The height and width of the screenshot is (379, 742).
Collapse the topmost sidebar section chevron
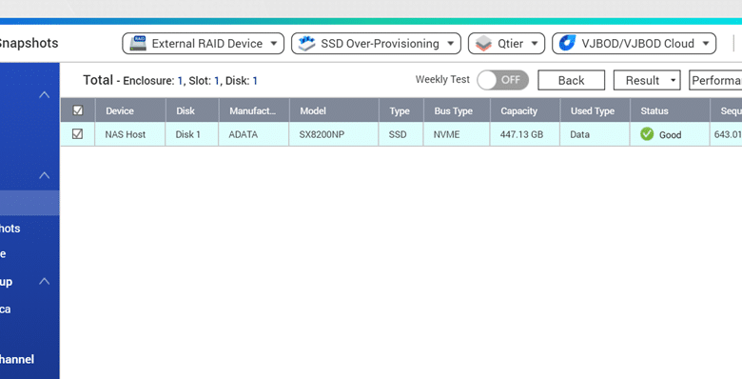pos(44,95)
